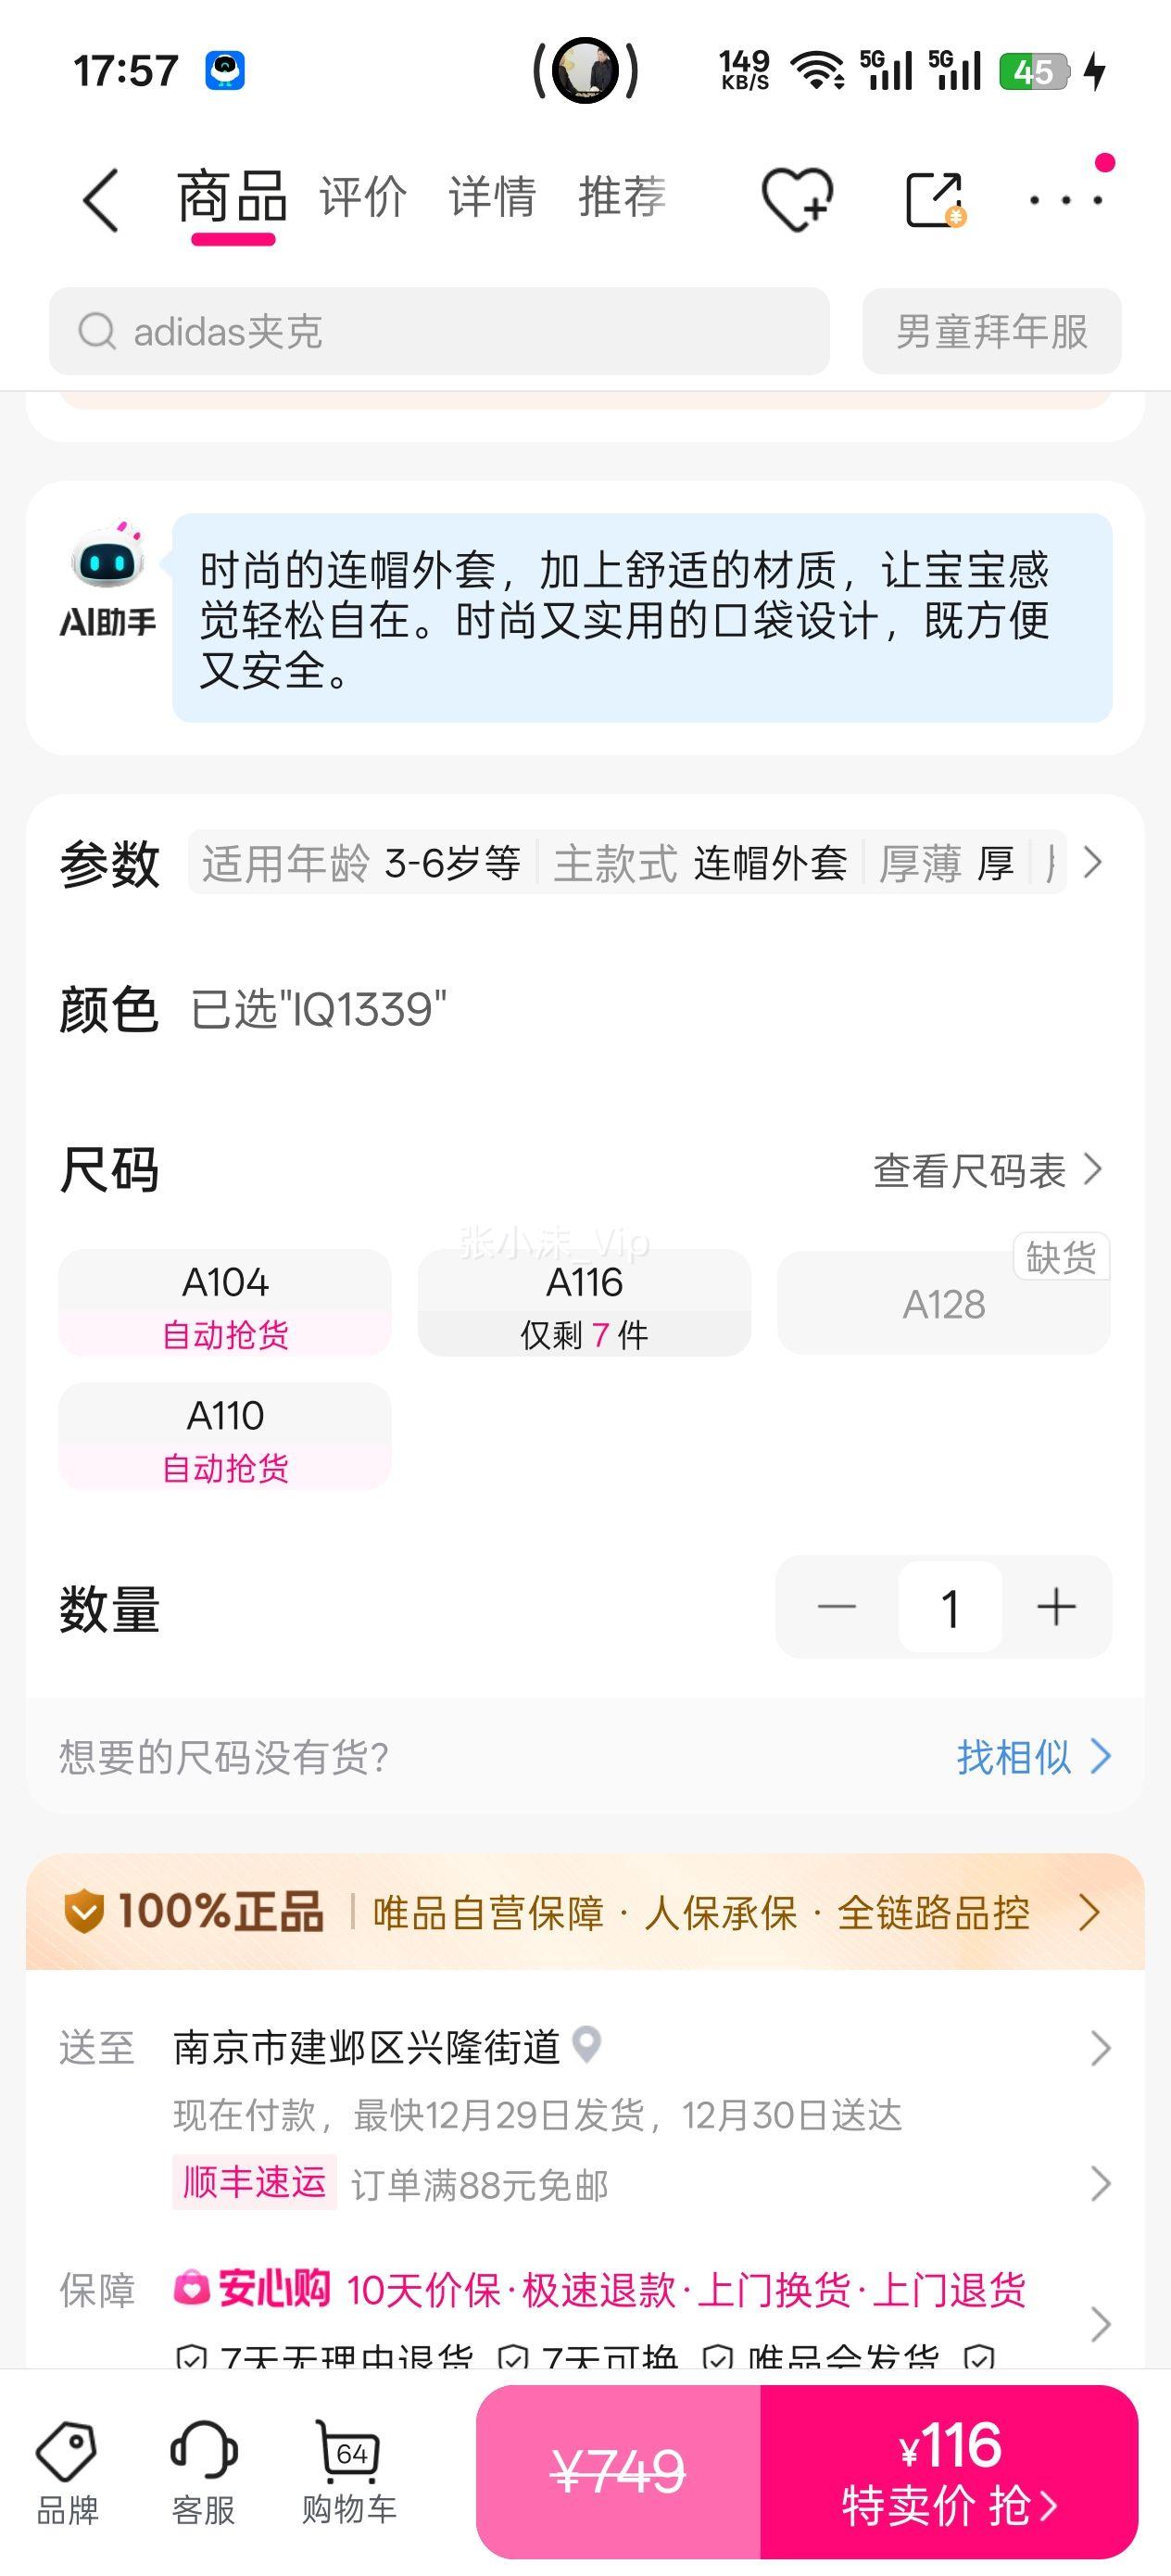Tap the share icon
The image size is (1171, 2576).
tap(934, 200)
